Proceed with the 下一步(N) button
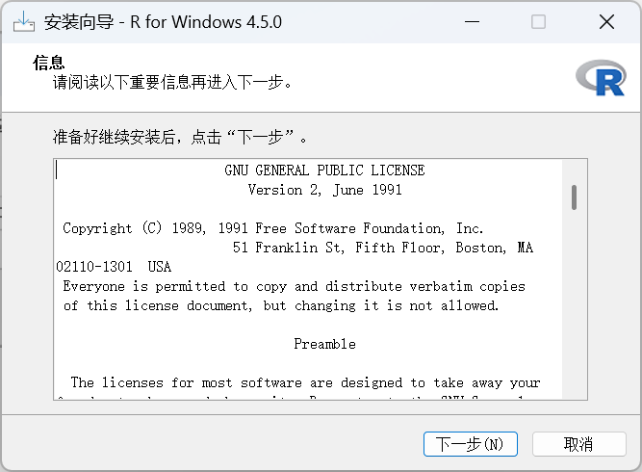 coord(470,444)
